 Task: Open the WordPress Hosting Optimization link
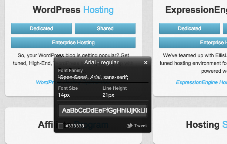pyautogui.click(x=73, y=82)
